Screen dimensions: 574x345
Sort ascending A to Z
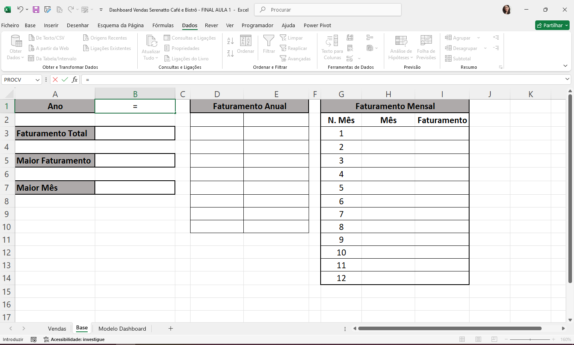pos(231,41)
